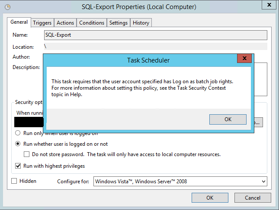Select the Settings tab
The image size is (279, 210).
[118, 23]
